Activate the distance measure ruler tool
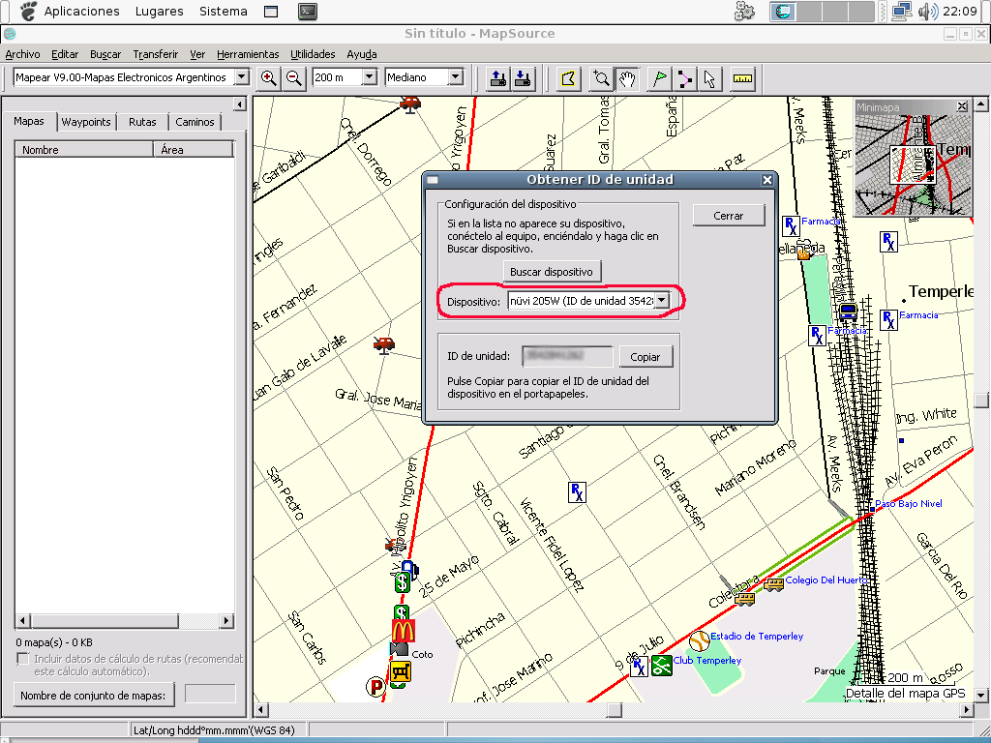 tap(741, 78)
